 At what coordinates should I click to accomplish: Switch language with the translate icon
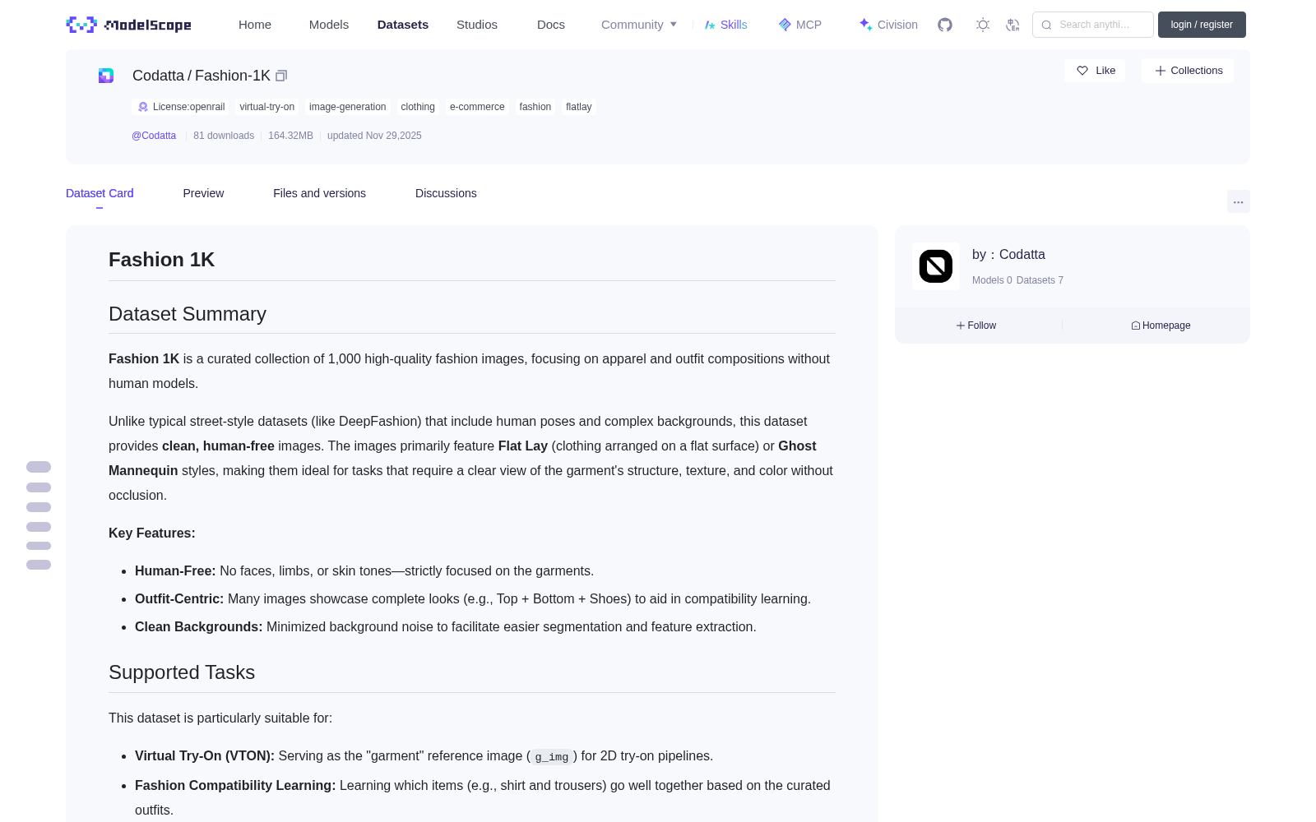[1013, 25]
